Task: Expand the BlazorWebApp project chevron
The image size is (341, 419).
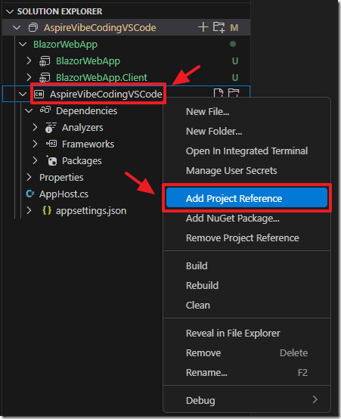Action: [29, 61]
